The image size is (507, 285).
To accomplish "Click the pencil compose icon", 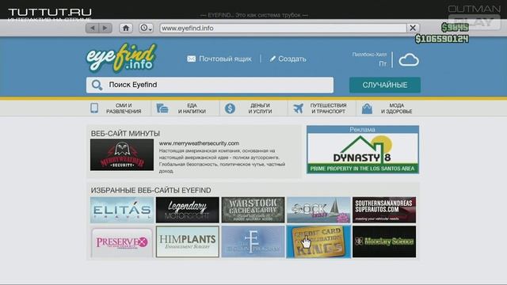I will [x=273, y=59].
